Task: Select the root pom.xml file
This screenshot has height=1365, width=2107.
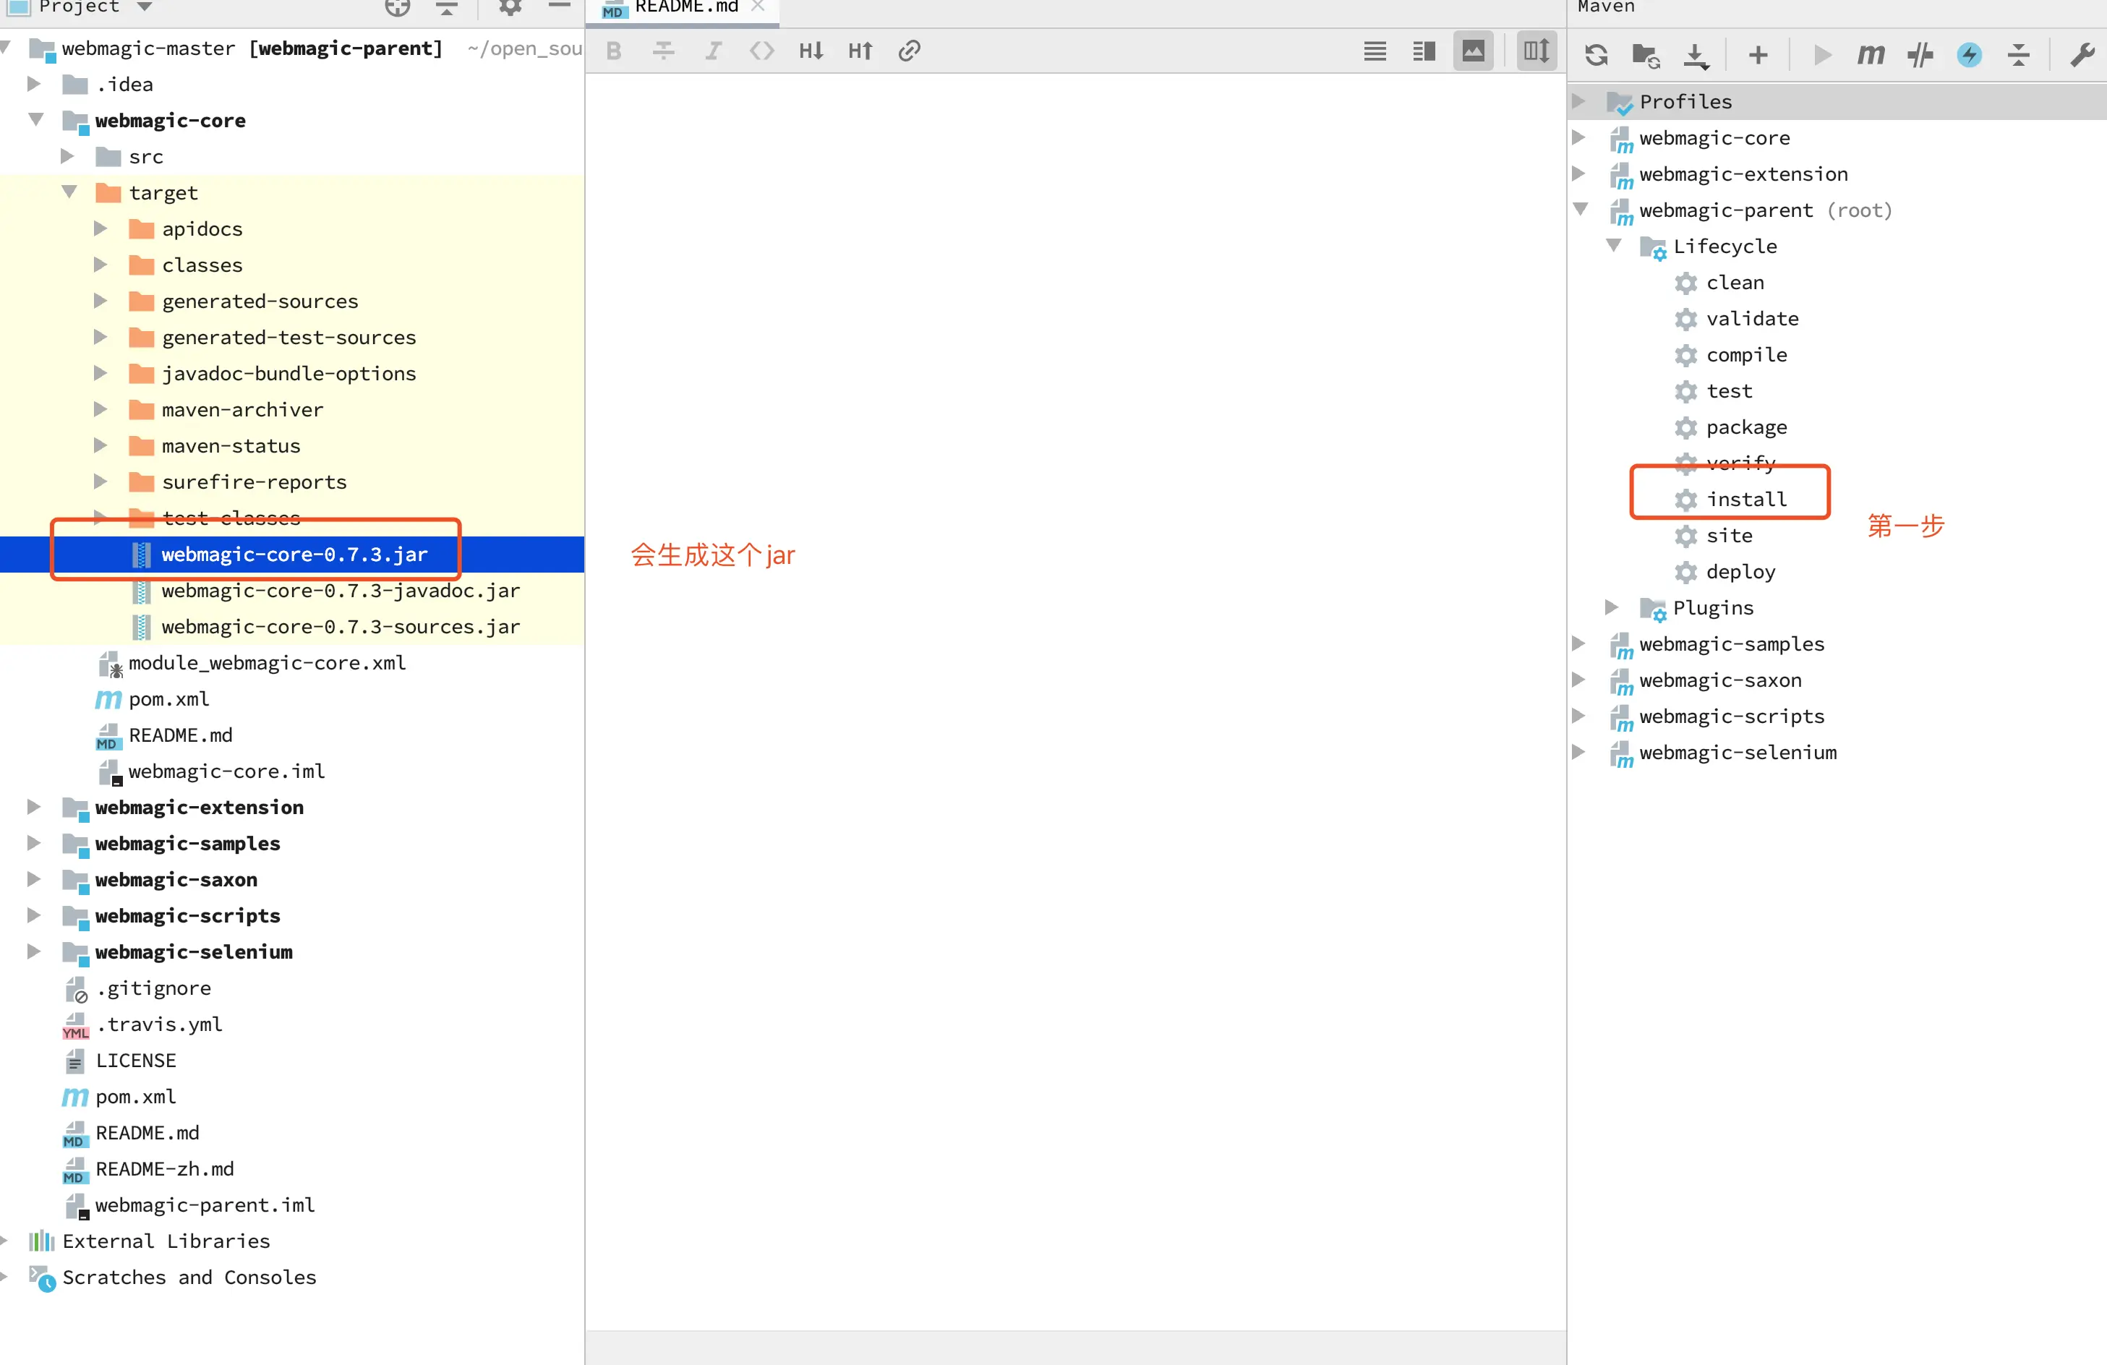Action: click(x=135, y=1097)
